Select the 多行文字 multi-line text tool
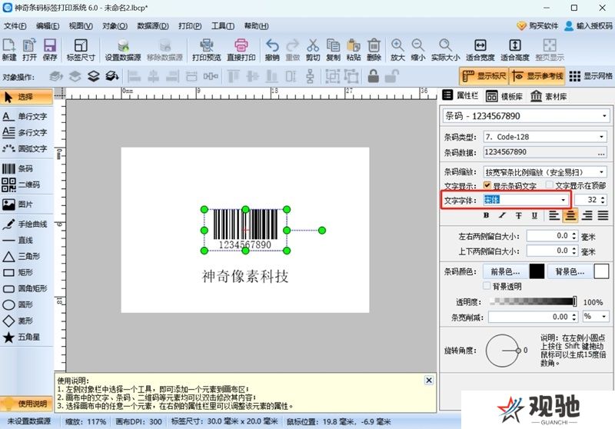This screenshot has height=429, width=615. pyautogui.click(x=26, y=132)
